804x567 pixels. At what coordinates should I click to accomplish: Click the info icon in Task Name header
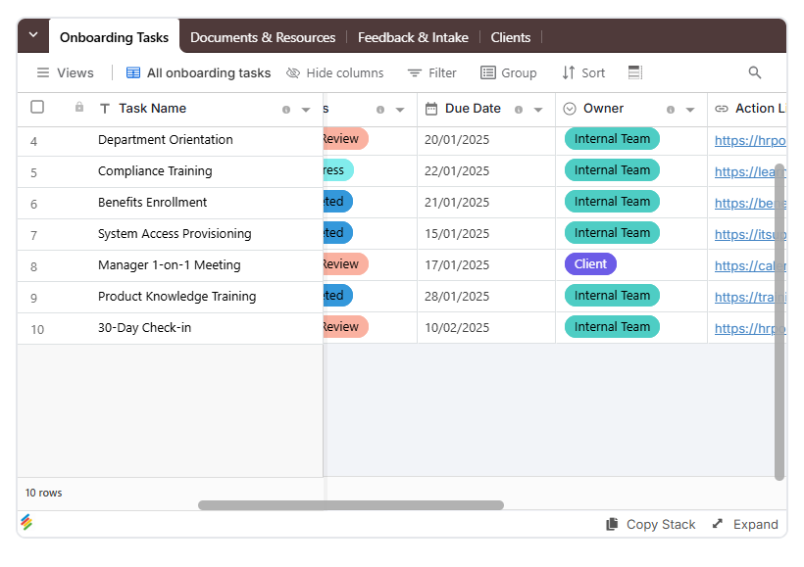click(x=286, y=110)
